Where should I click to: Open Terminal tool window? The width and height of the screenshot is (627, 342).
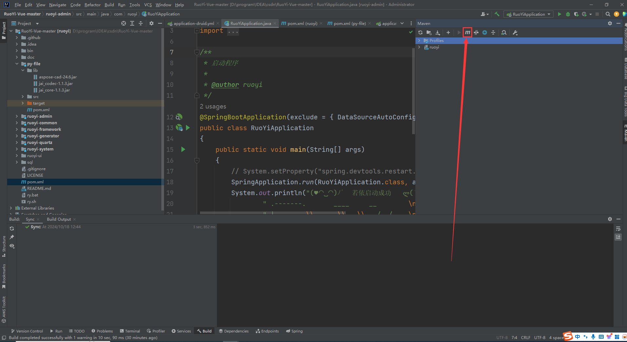tap(130, 331)
